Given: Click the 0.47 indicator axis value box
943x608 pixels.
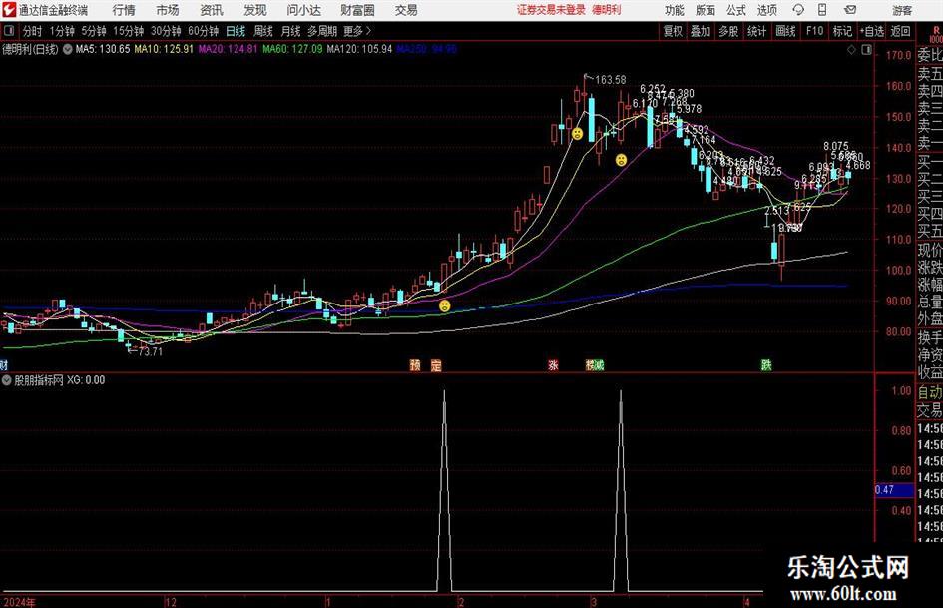Looking at the screenshot, I should point(894,490).
